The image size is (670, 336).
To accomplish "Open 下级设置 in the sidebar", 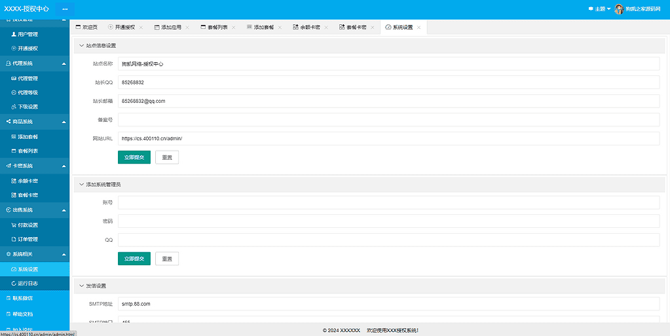I will coord(28,107).
